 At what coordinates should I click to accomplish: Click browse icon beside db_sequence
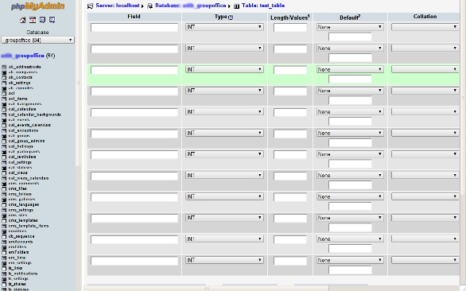(x=4, y=237)
